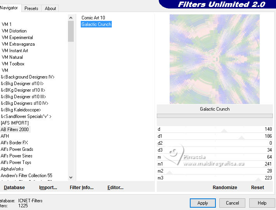Reset the filter parameters
Viewport: 276px width, 210px height.
[257, 188]
